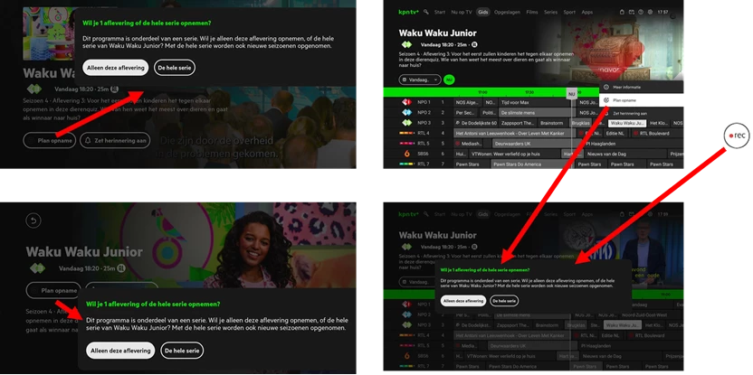Select the NPO 1 channel logo in the undimmed guide
This screenshot has height=375, width=753.
(x=406, y=102)
